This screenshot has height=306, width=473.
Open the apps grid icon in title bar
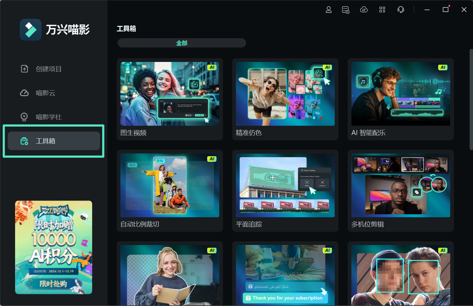click(x=382, y=10)
